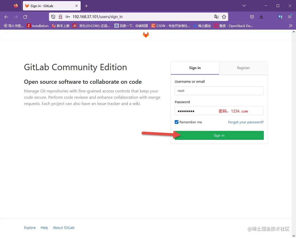296x238 pixels.
Task: Maximize the Firefox window
Action: tap(278, 6)
